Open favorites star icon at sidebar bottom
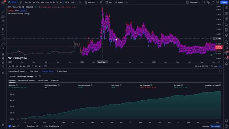229x129 pixels. click(3, 125)
